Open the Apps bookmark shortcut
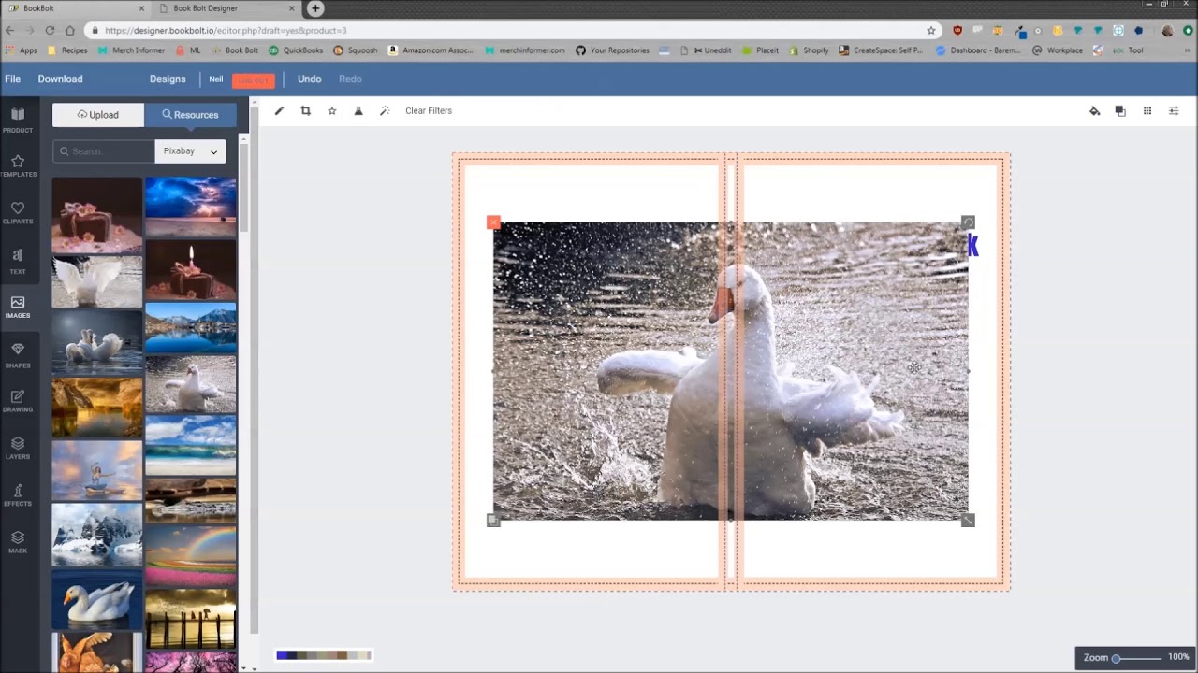 (x=21, y=50)
